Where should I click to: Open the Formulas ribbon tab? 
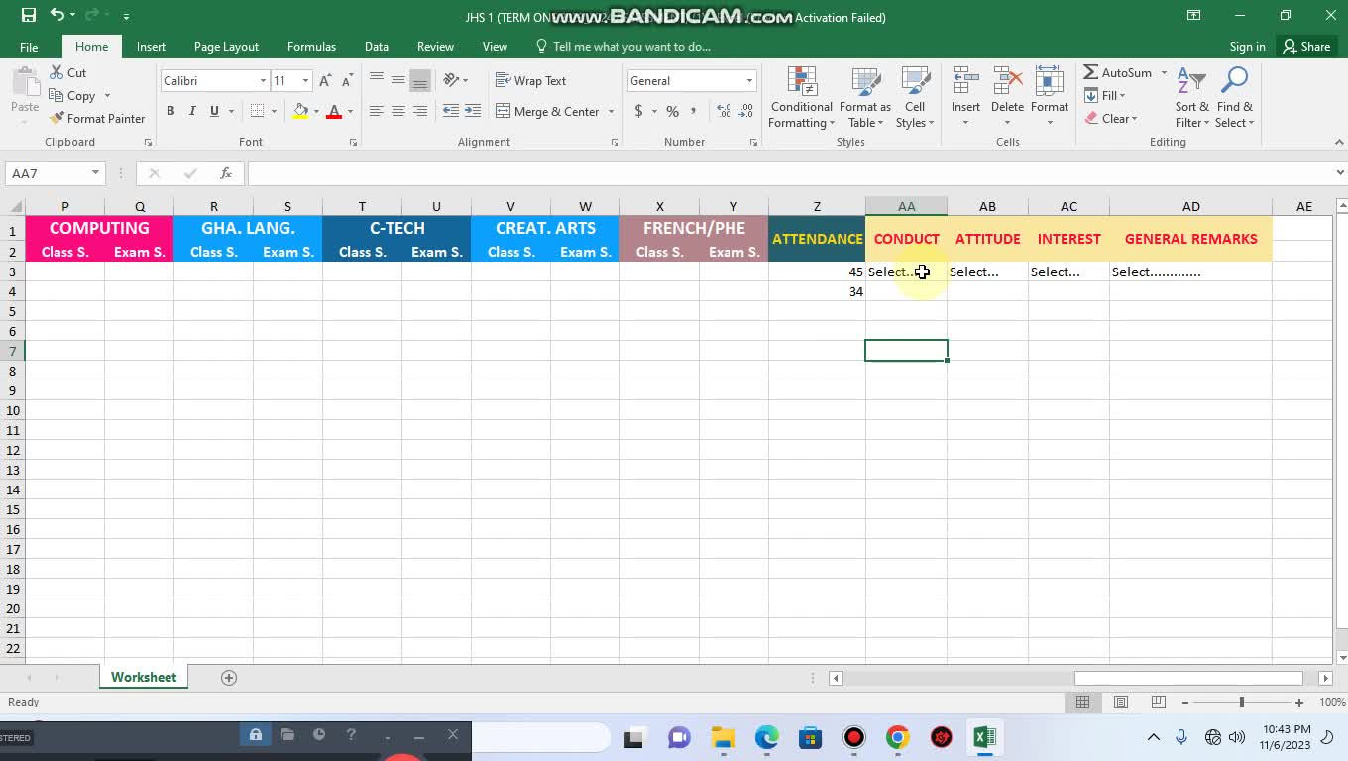(311, 47)
